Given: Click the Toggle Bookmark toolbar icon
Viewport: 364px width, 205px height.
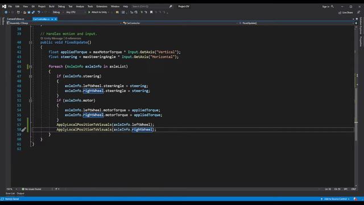Looking at the screenshot, I should click(151, 13).
